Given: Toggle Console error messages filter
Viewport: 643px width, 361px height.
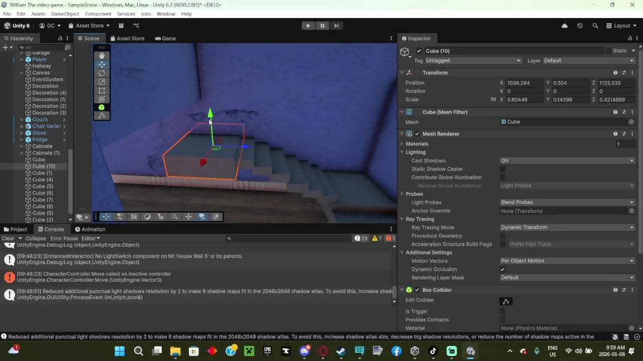Looking at the screenshot, I should point(390,239).
